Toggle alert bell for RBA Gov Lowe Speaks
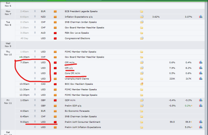 pos(35,33)
